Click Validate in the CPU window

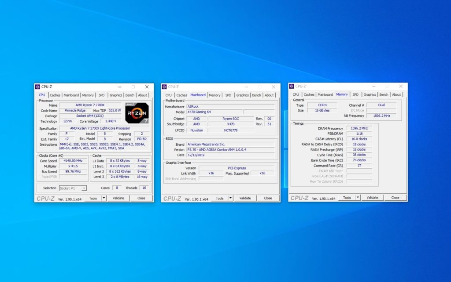pyautogui.click(x=118, y=198)
